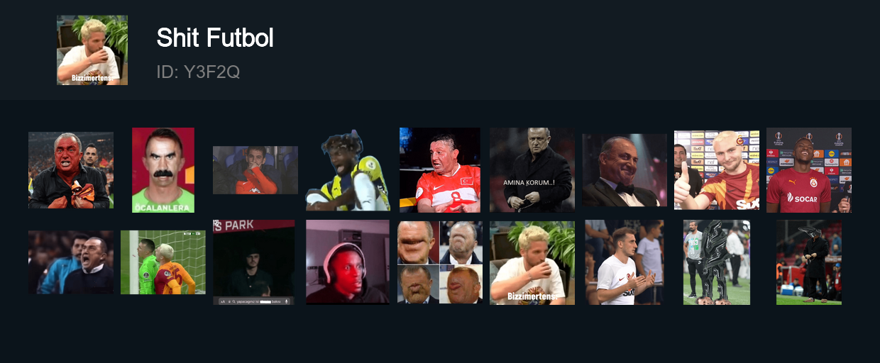Choose the Bizzimertens sticker in the grid

click(x=532, y=262)
